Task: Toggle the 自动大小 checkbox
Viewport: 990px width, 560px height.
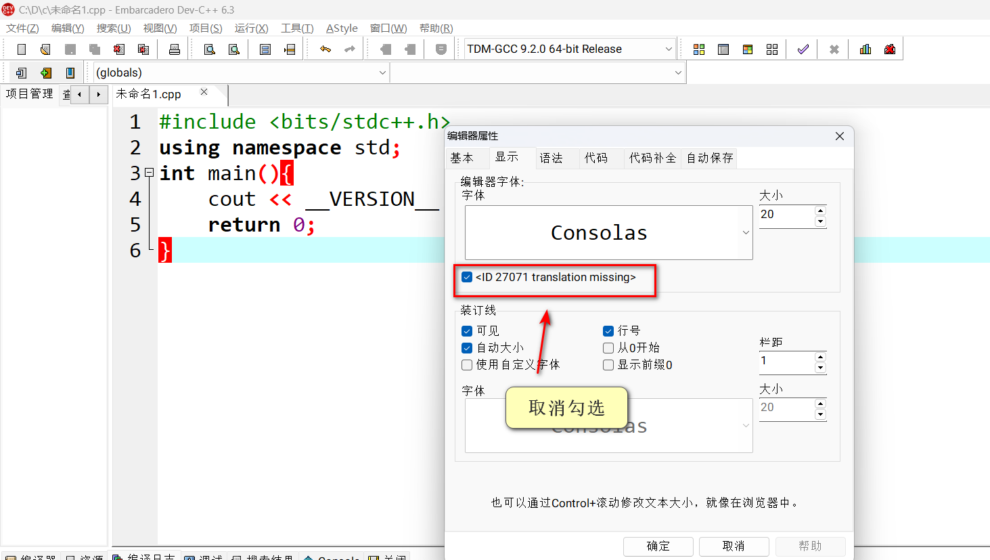Action: [x=467, y=348]
